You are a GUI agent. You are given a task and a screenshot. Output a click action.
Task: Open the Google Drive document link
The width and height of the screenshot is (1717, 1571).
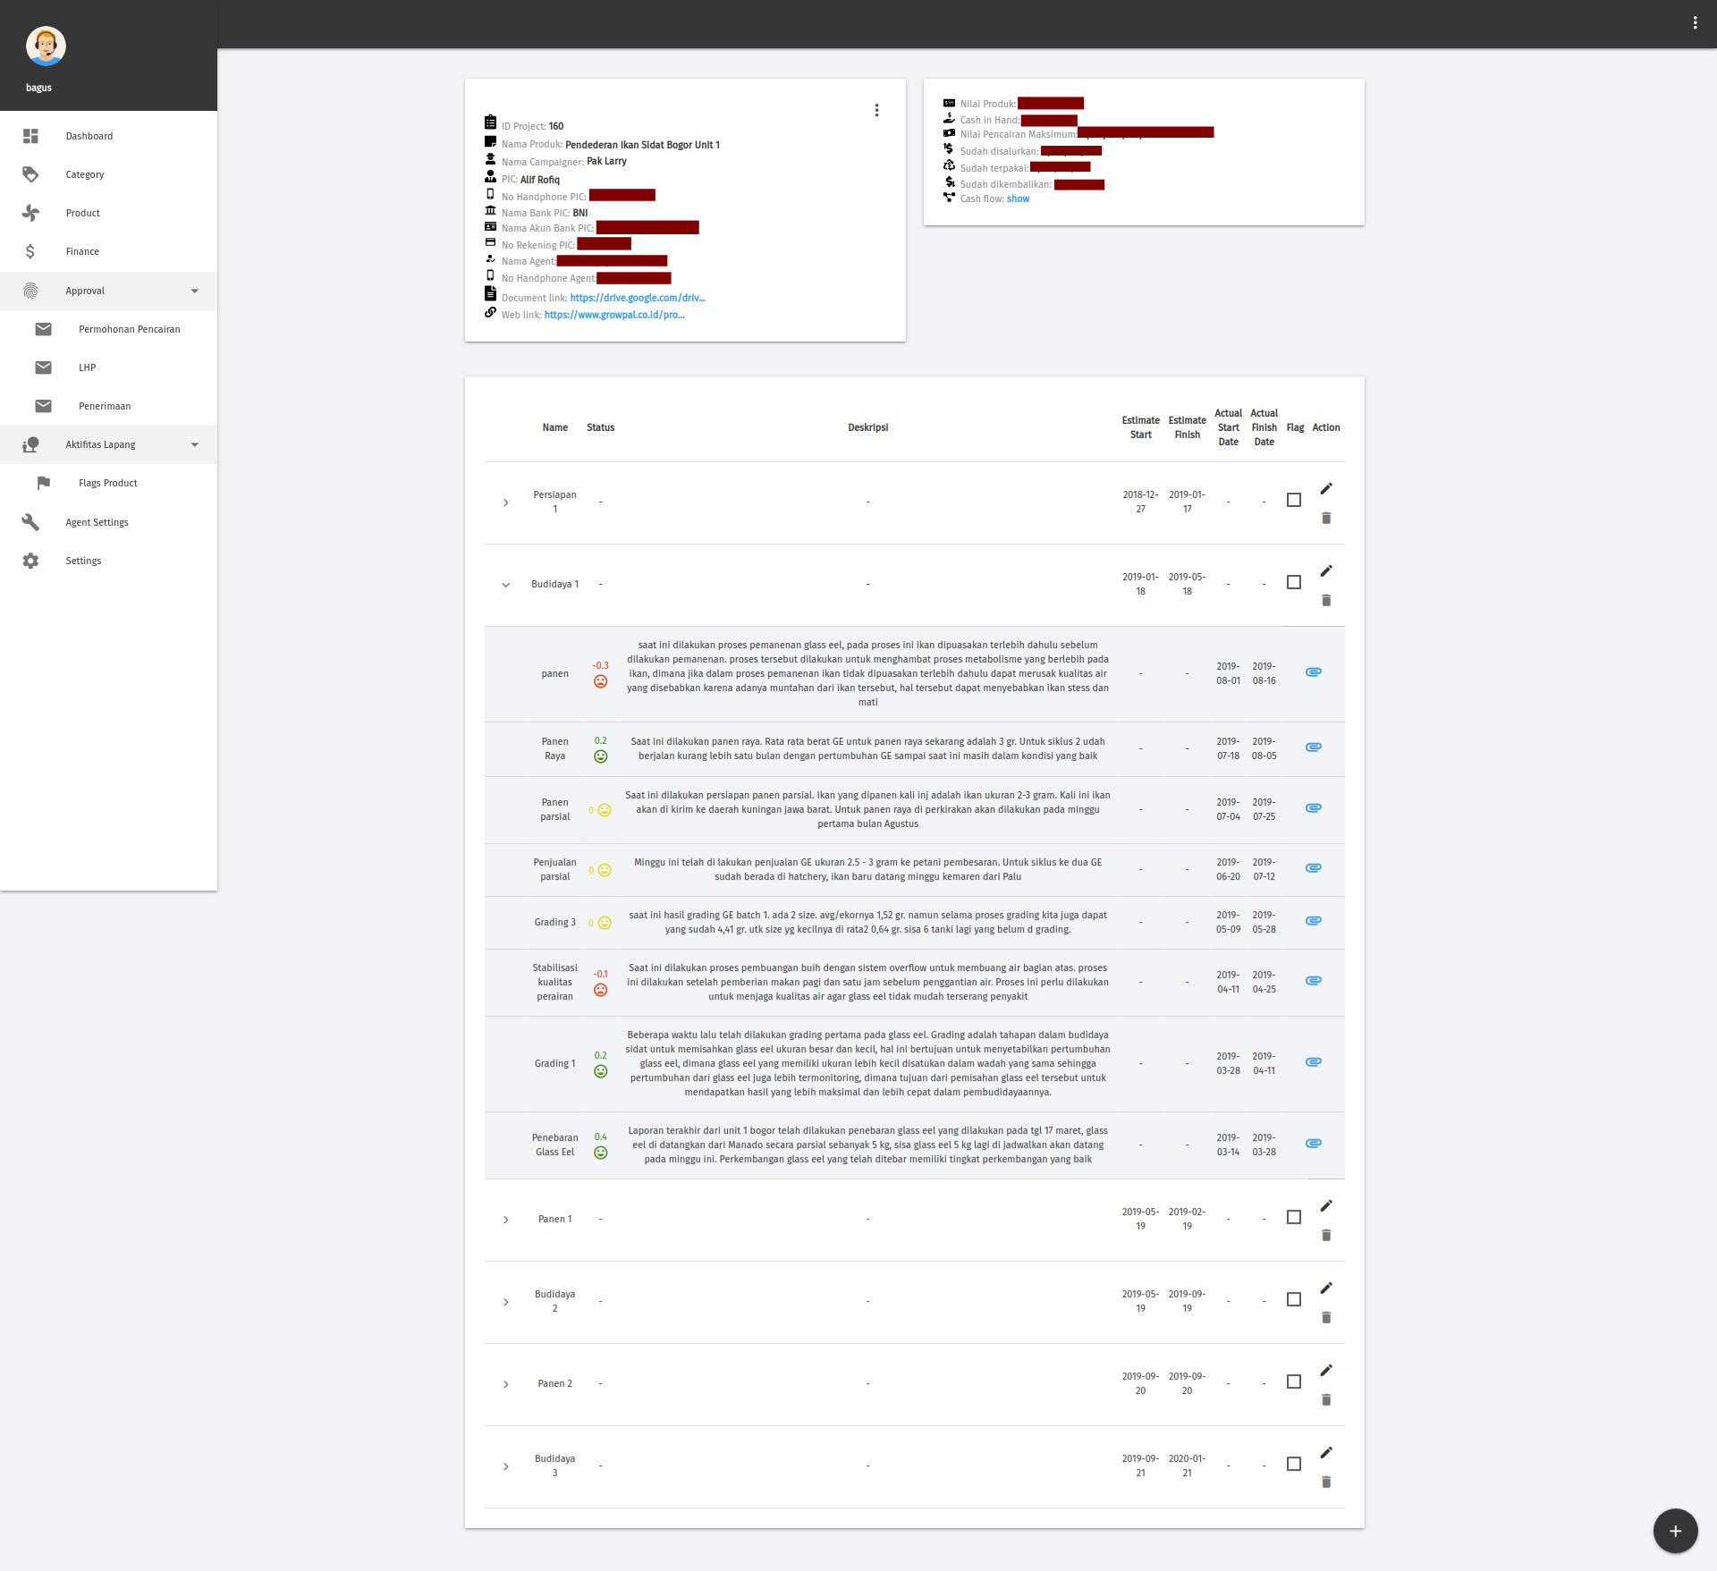[x=637, y=298]
